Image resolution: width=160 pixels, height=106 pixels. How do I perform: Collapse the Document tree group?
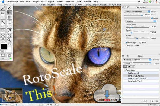[125, 70]
